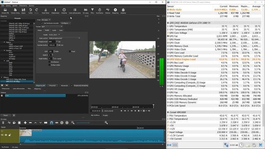Click the running job progress bar

tap(35, 96)
